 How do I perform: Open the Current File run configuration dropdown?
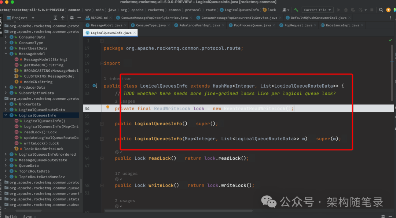point(318,10)
